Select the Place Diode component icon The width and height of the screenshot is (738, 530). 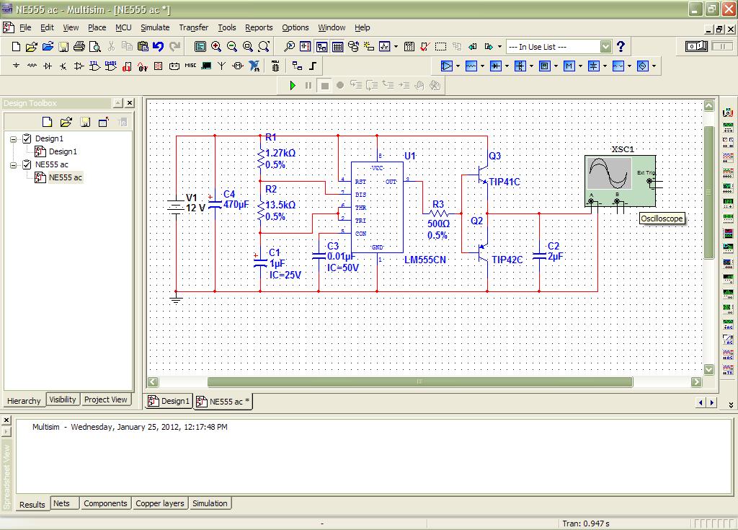click(48, 66)
